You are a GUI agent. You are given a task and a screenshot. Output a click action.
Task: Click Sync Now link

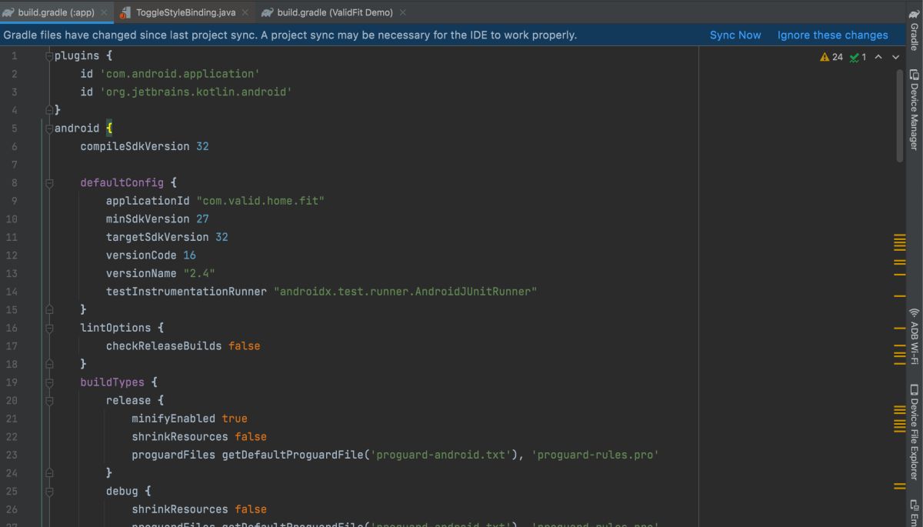tap(735, 35)
